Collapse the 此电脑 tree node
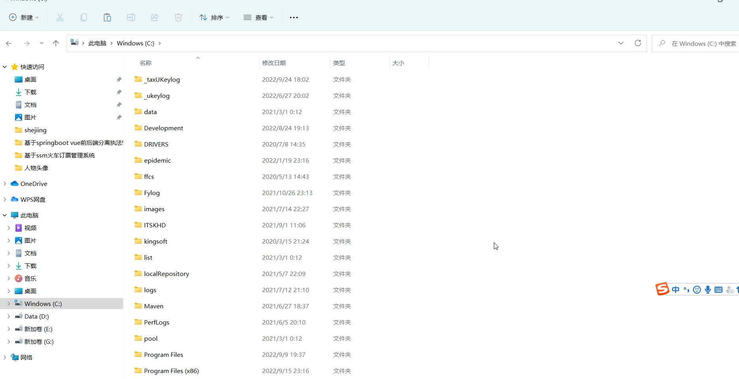This screenshot has height=379, width=739. (x=5, y=215)
